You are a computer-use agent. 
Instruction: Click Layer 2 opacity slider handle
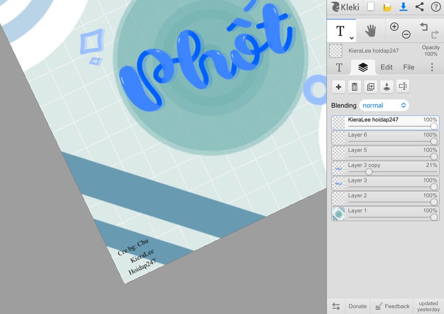pyautogui.click(x=434, y=202)
